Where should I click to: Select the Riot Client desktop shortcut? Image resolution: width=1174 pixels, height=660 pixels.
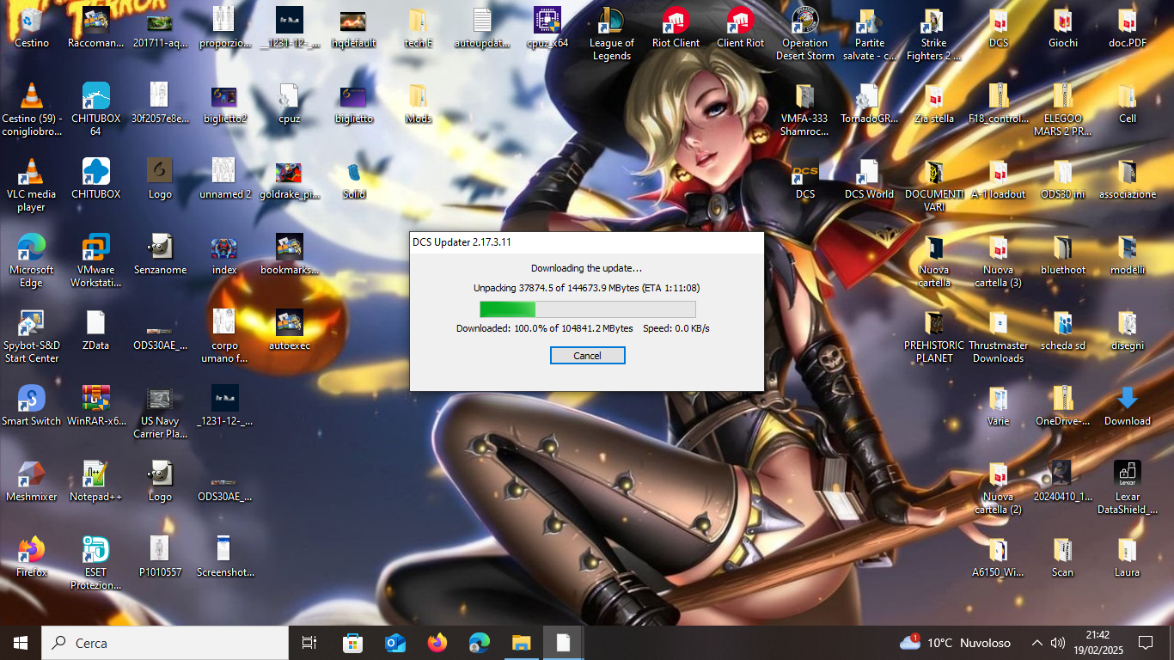click(676, 27)
